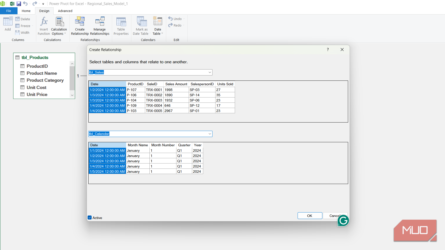Select Unit Cost field
The width and height of the screenshot is (445, 250).
click(x=37, y=87)
